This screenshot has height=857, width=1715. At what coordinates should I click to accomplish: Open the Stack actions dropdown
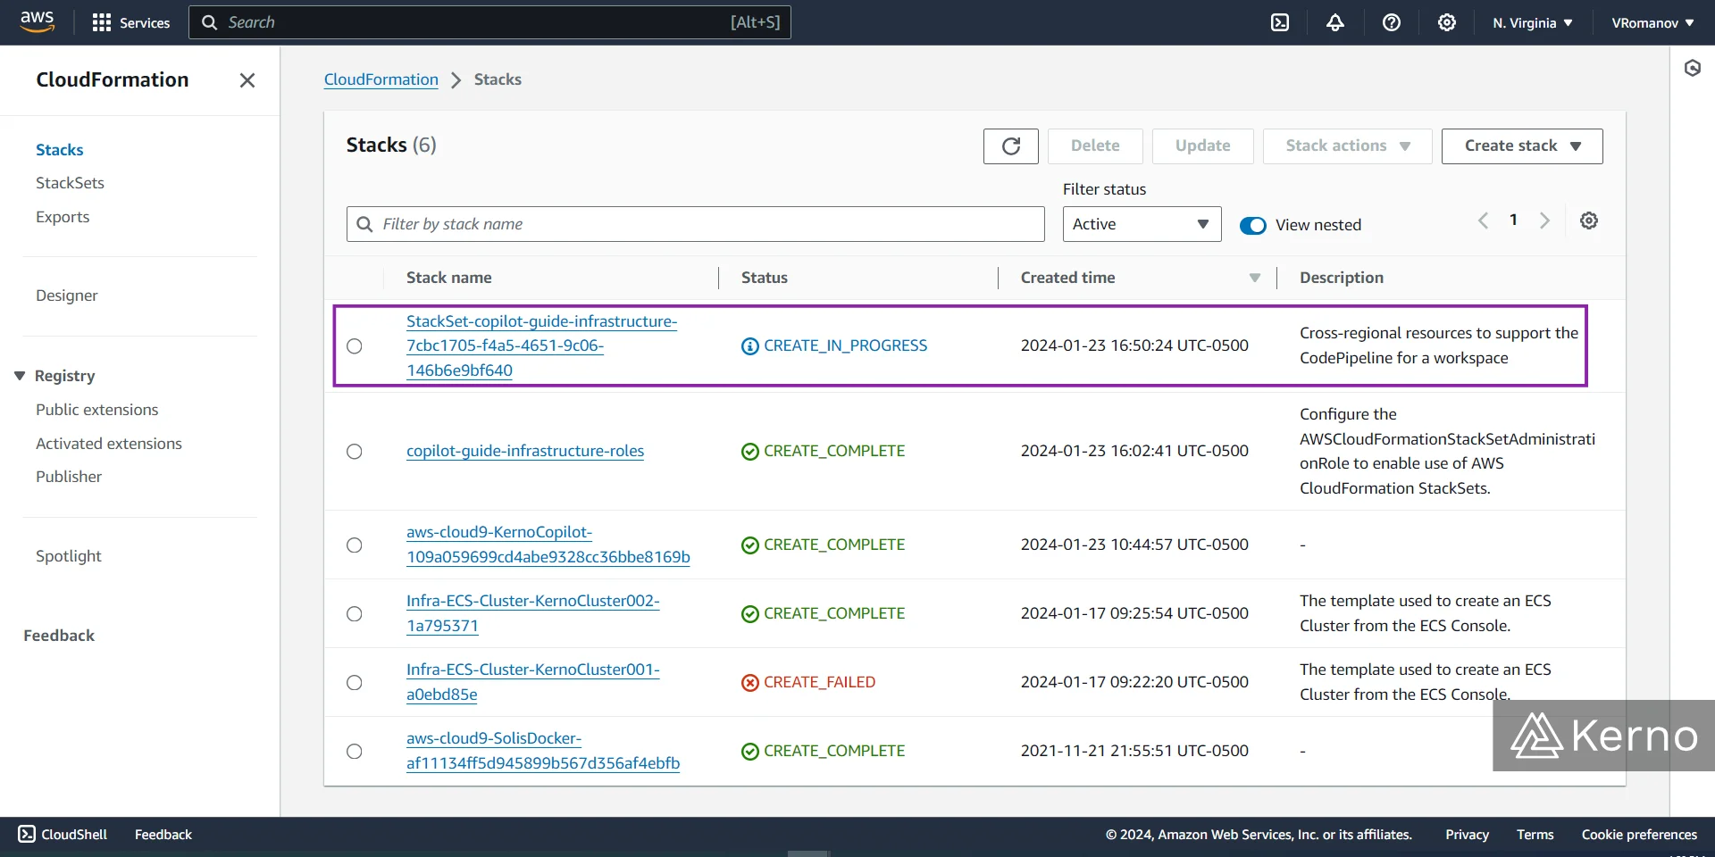[x=1347, y=146]
